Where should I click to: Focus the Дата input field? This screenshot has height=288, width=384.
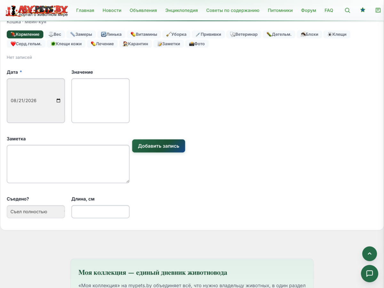click(x=36, y=100)
